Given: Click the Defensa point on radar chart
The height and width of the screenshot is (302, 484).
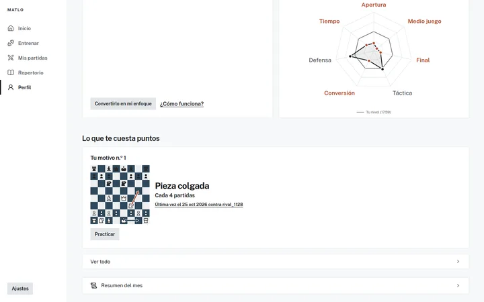Looking at the screenshot, I should pyautogui.click(x=350, y=56).
